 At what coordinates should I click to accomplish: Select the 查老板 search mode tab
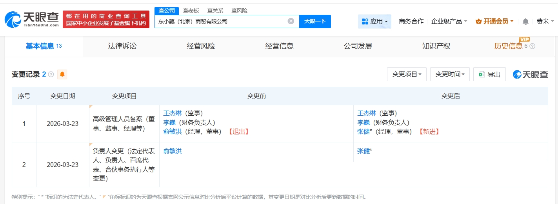191,11
